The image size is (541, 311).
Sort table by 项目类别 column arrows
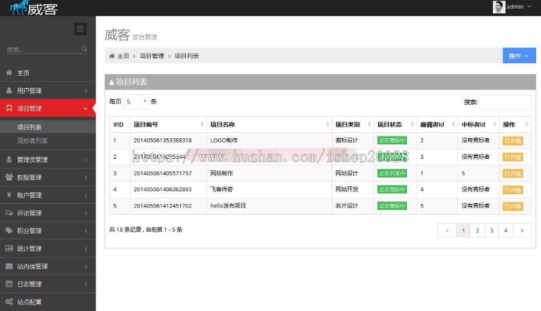[x=369, y=125]
